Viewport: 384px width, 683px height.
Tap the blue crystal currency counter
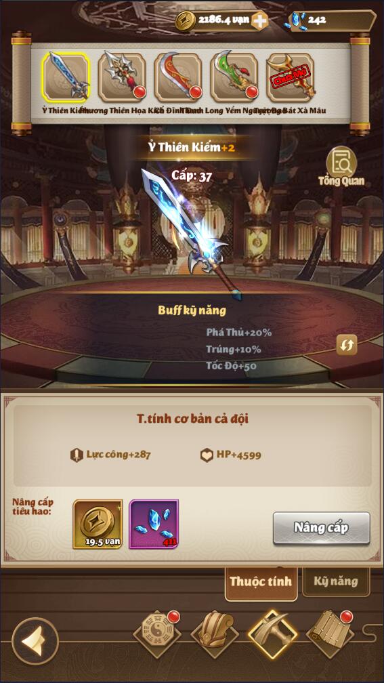[330, 20]
